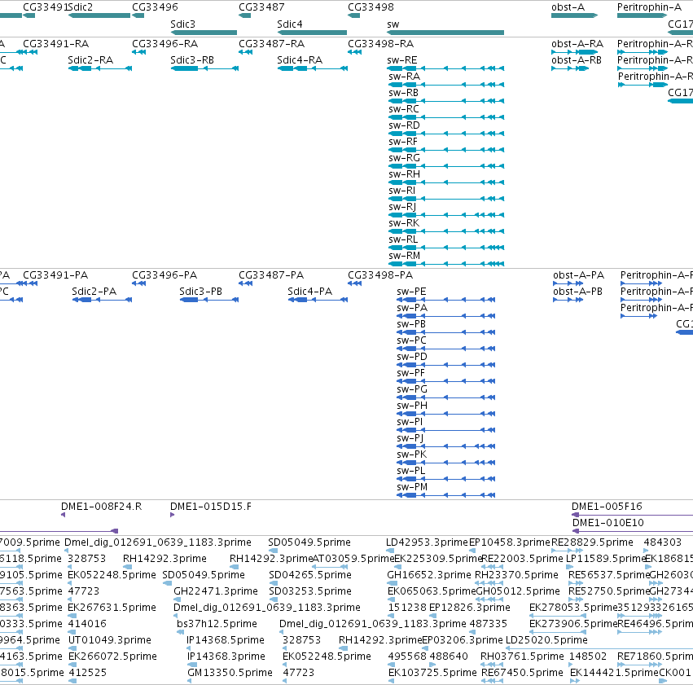Click transcript CG33487-RA label
Screen dimensions: 693x685
(x=271, y=44)
